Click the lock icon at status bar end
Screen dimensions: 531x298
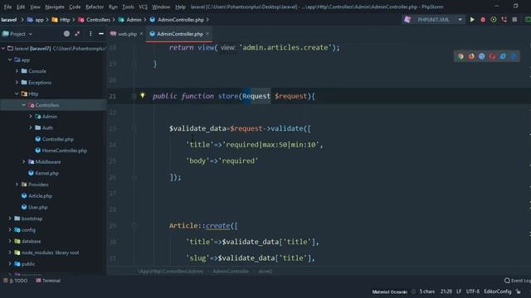tap(518, 291)
